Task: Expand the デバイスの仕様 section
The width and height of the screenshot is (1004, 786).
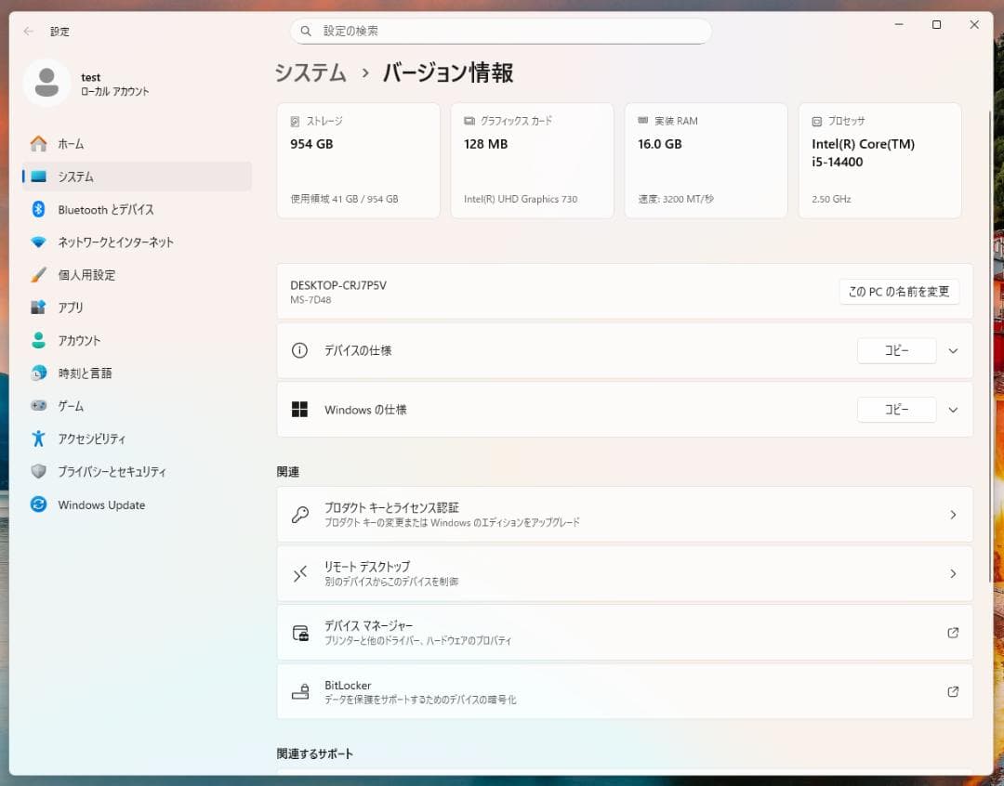Action: tap(952, 350)
